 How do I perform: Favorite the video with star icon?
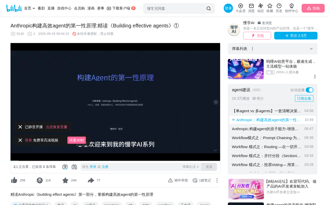tap(65, 180)
